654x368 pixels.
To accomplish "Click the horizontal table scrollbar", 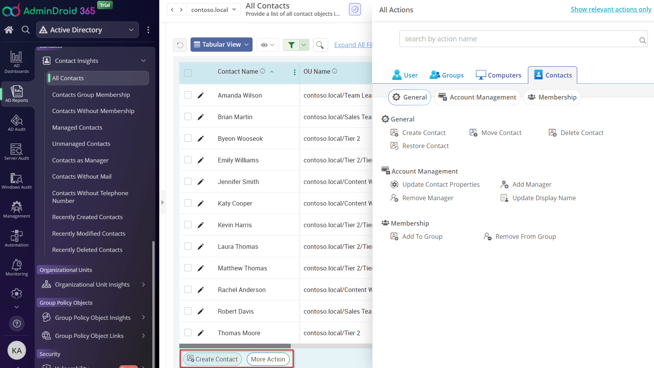I will (x=235, y=346).
